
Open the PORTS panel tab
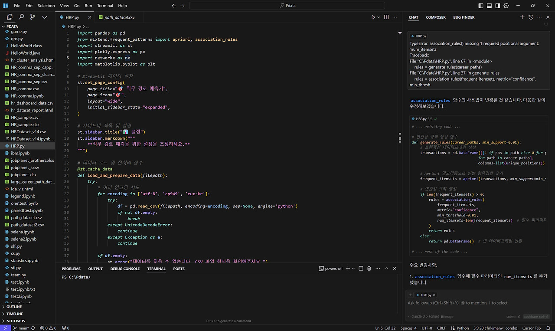tap(179, 269)
